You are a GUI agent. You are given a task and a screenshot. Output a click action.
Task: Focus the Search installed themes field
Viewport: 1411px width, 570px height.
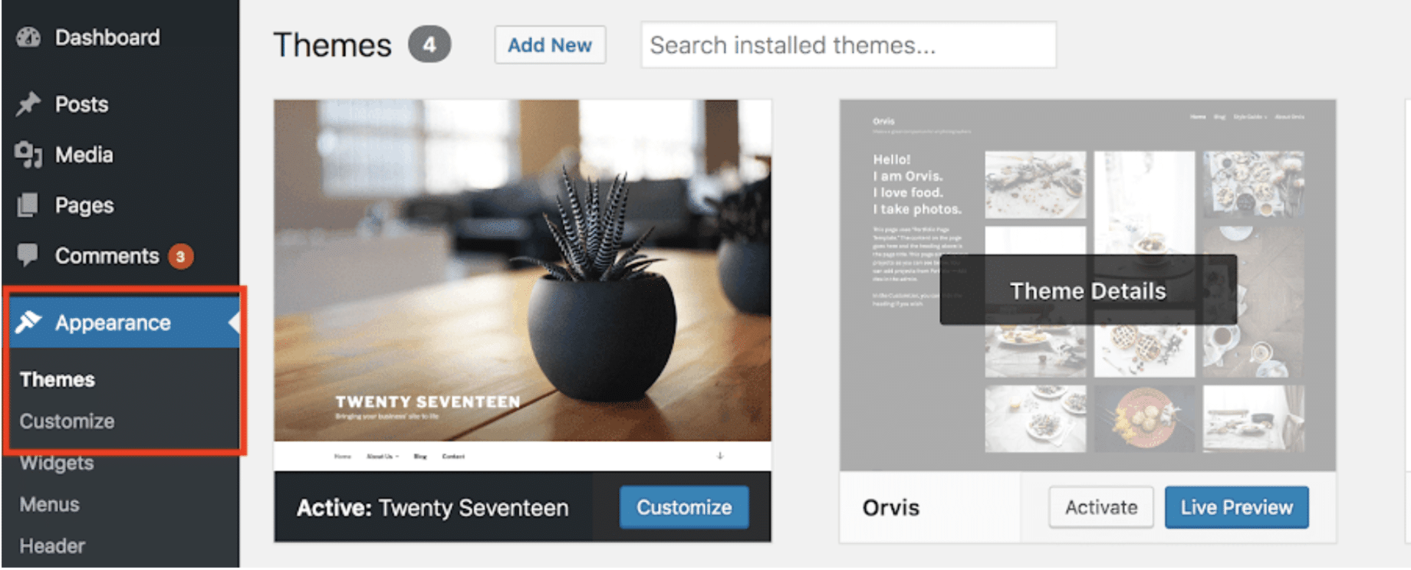pyautogui.click(x=848, y=45)
